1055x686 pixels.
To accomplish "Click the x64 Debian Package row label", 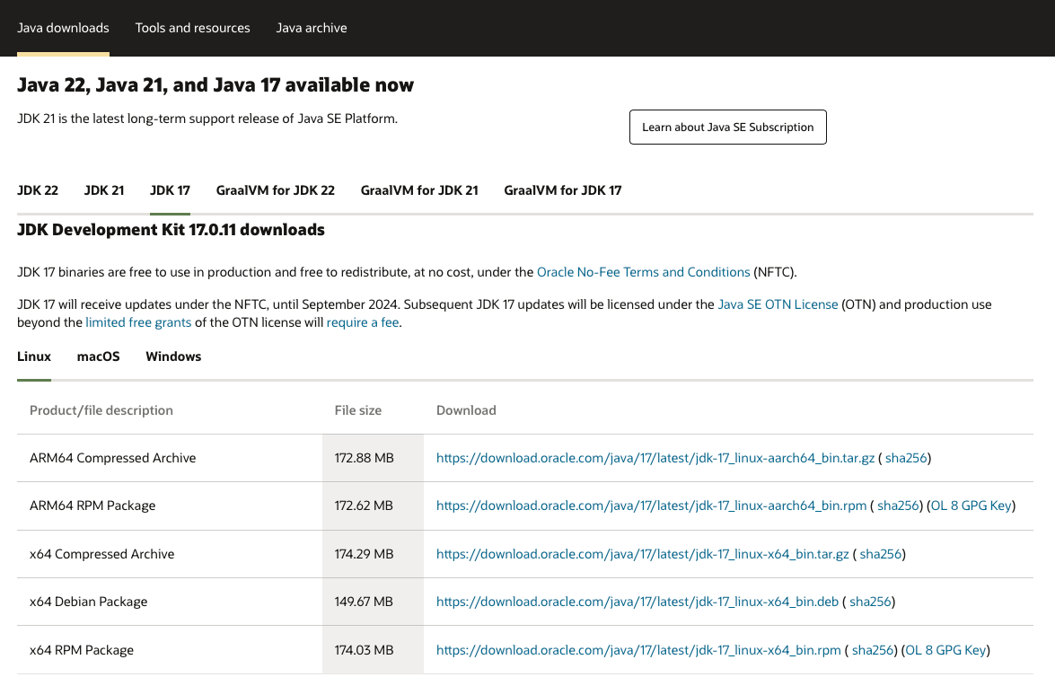I will coord(89,602).
